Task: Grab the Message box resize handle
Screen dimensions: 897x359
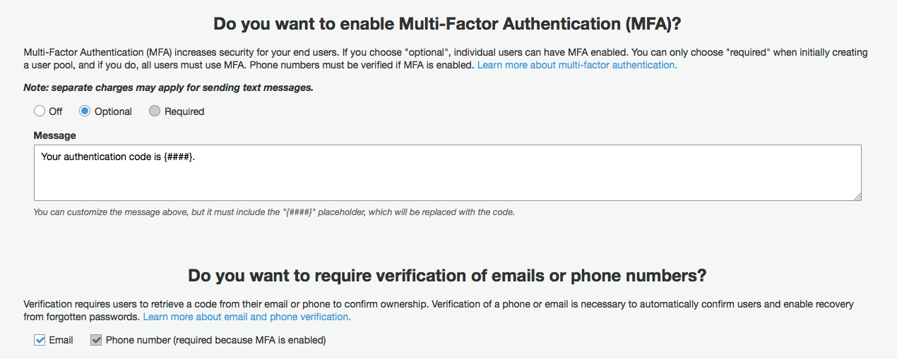Action: 857,197
